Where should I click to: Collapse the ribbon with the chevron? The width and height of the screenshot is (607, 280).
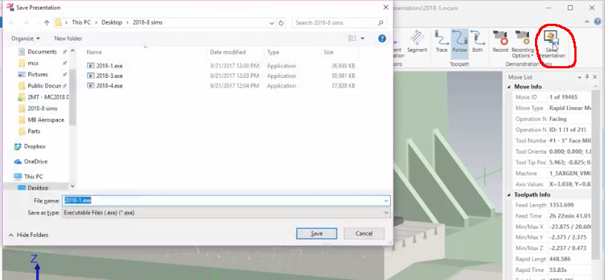pos(588,22)
